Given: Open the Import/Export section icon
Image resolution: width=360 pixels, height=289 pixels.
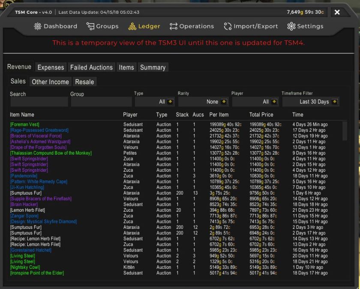Looking at the screenshot, I should click(x=228, y=26).
